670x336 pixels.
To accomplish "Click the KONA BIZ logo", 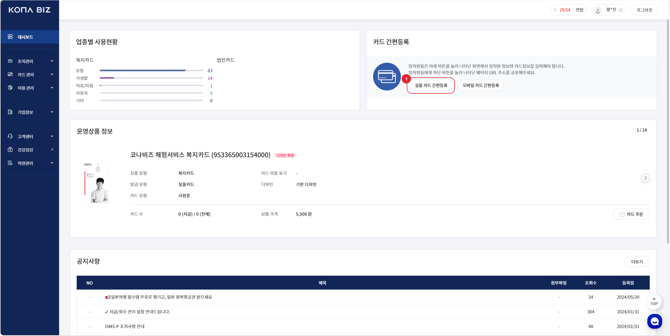I will click(x=29, y=10).
